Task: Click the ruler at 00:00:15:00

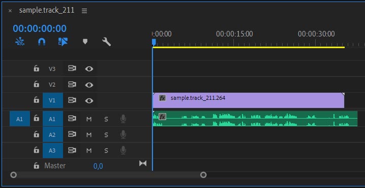Action: [x=234, y=34]
